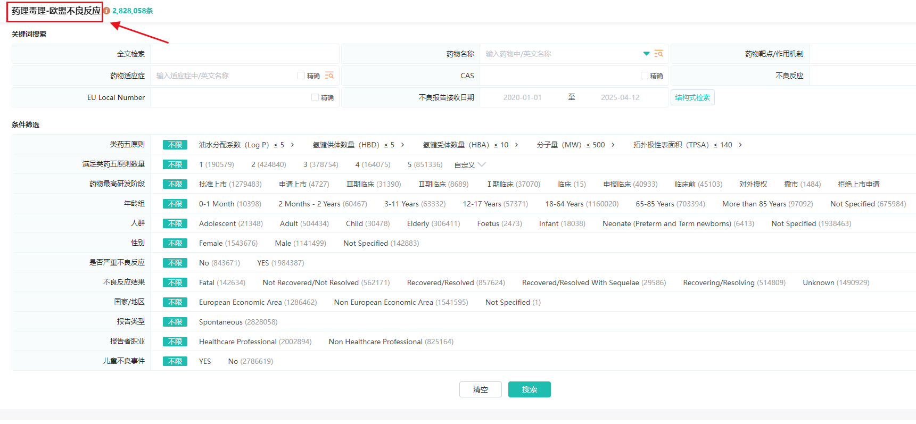
Task: Tick the 精确 checkbox for CAS
Action: coord(645,76)
